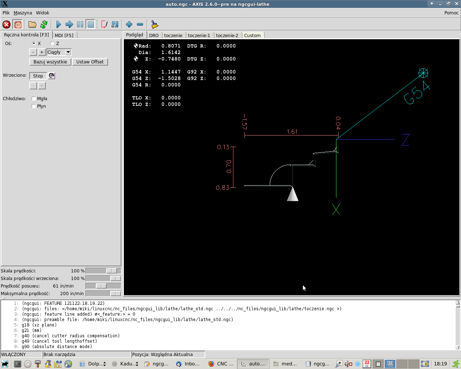The width and height of the screenshot is (461, 369).
Task: Open Widok menu
Action: (42, 13)
